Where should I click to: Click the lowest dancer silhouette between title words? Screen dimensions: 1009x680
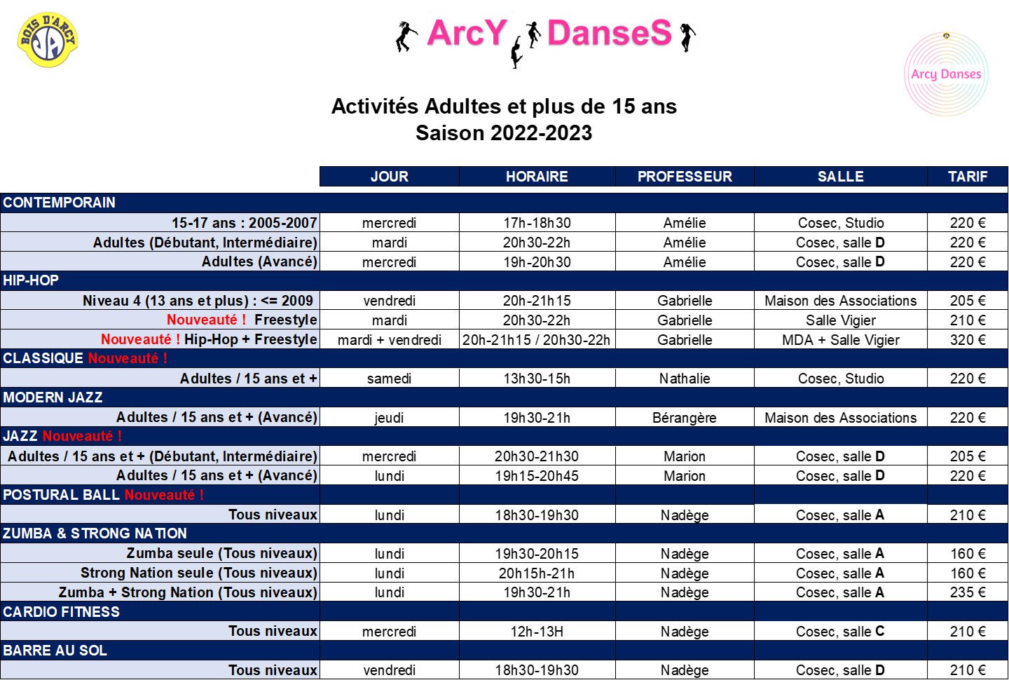516,53
